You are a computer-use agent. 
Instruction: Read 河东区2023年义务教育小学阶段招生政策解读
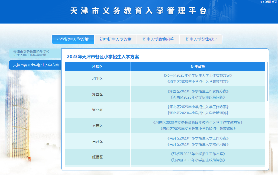pos(198,129)
